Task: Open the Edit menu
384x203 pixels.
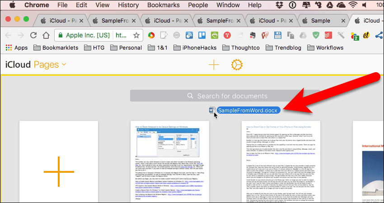Action: coord(82,5)
